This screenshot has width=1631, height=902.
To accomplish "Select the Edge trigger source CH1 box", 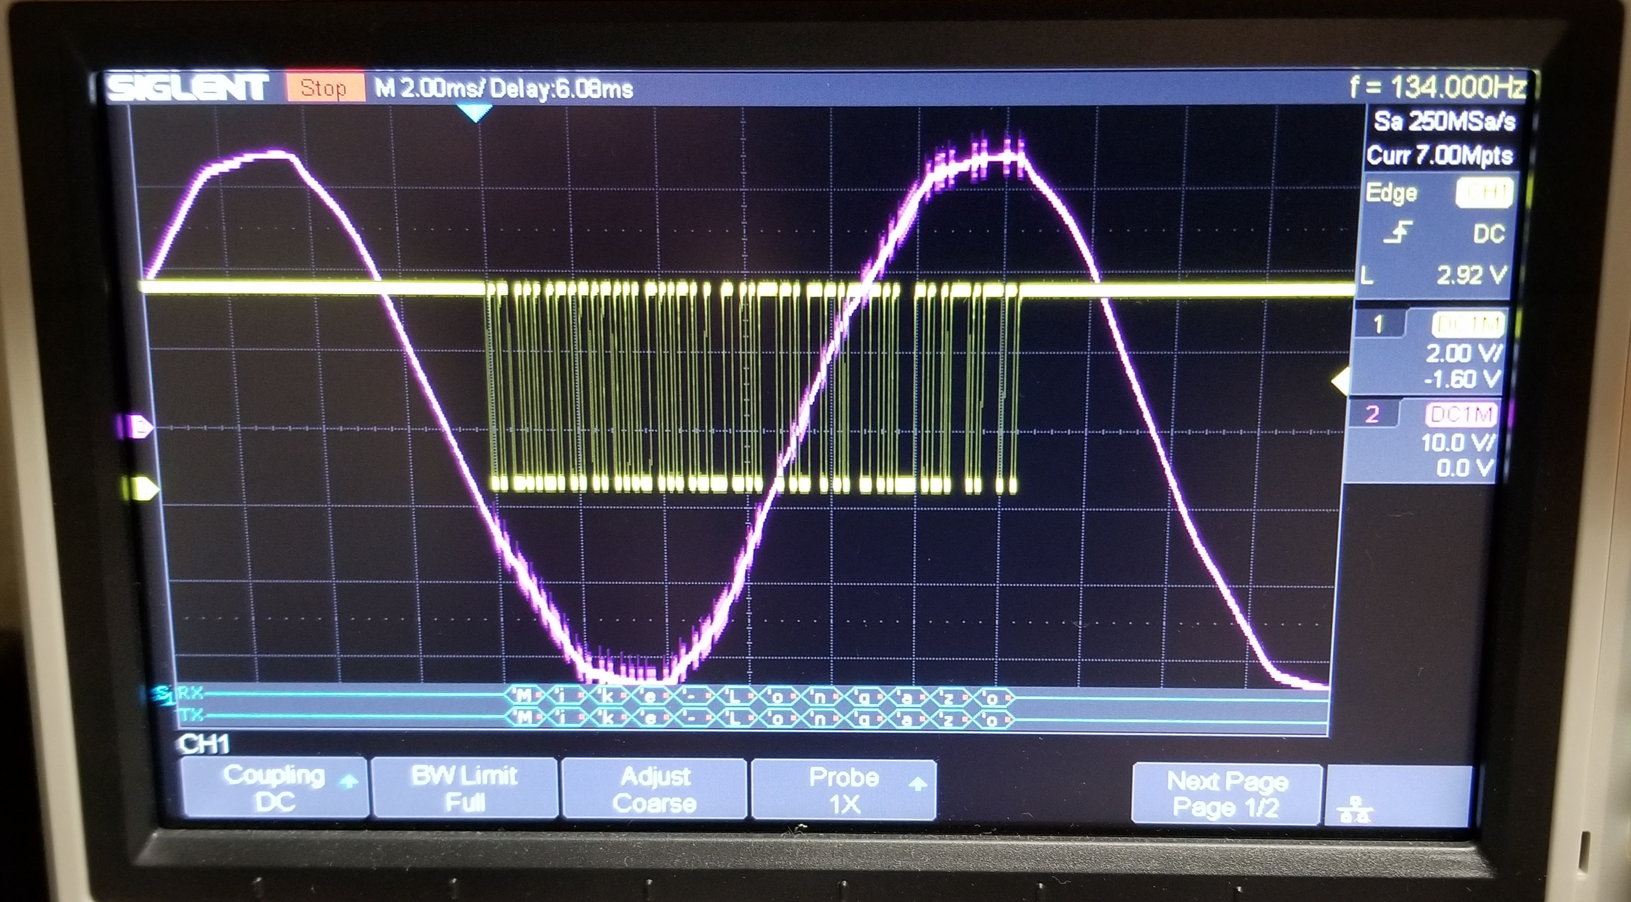I will [x=1484, y=193].
